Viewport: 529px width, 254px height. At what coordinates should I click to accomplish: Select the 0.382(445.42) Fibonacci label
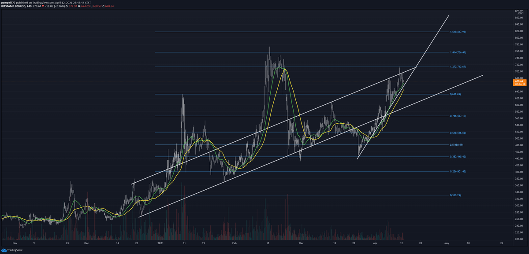[x=458, y=157]
